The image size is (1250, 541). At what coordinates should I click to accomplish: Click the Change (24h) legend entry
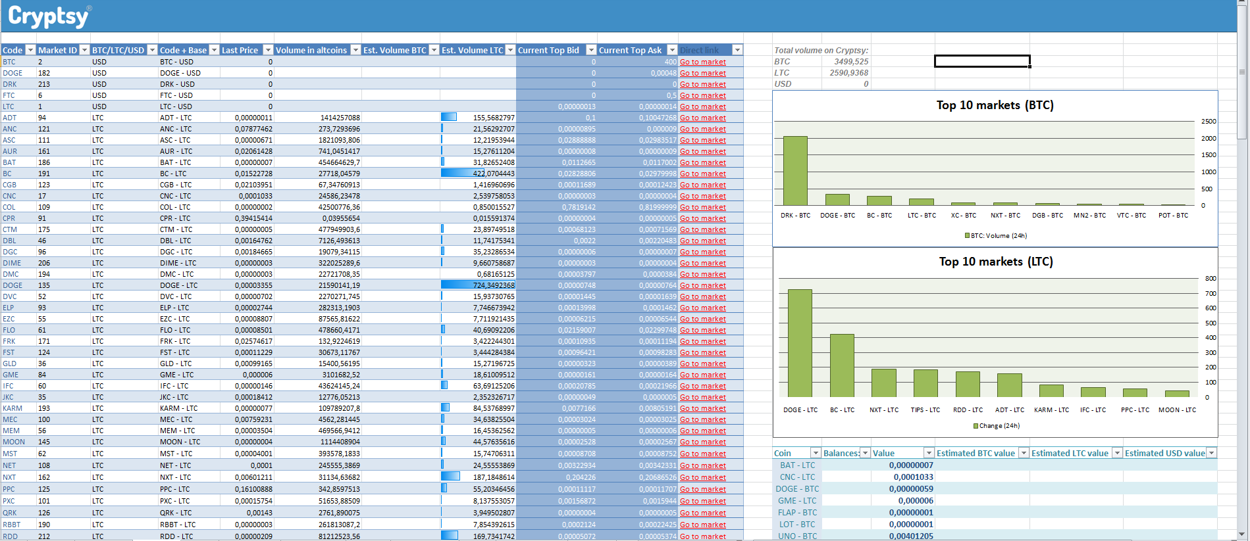point(996,426)
